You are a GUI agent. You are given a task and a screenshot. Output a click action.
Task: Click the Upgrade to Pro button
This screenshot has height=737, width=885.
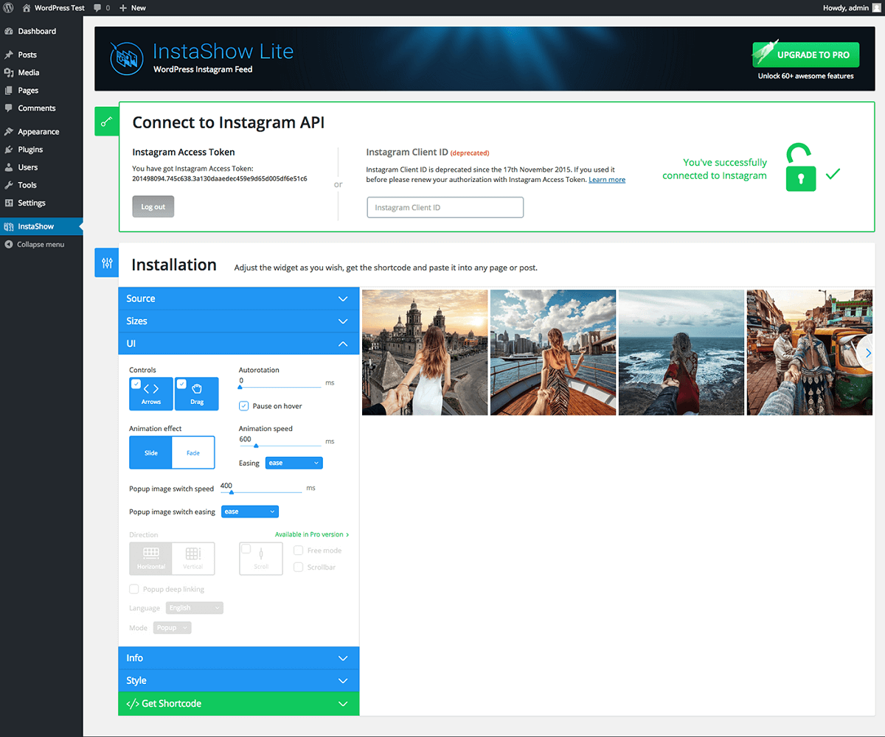[x=805, y=55]
